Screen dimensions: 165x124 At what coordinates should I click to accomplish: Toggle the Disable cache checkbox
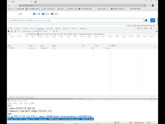(32, 31)
